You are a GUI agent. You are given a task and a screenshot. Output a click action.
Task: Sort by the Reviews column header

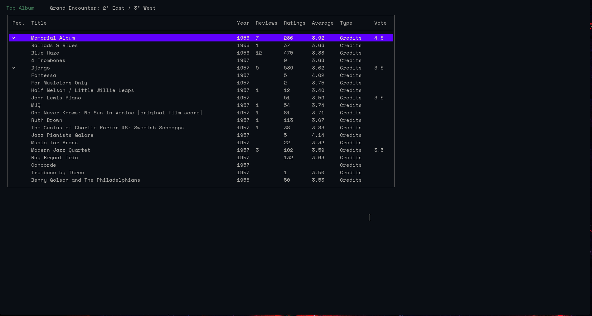(x=266, y=23)
